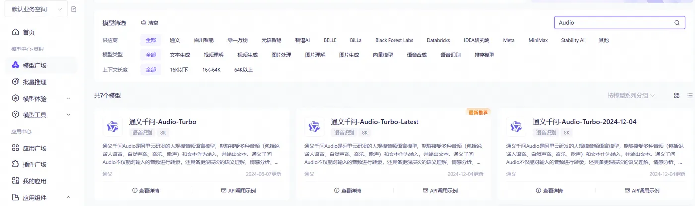This screenshot has width=695, height=206.
Task: Filter provider by Databricks
Action: 438,40
